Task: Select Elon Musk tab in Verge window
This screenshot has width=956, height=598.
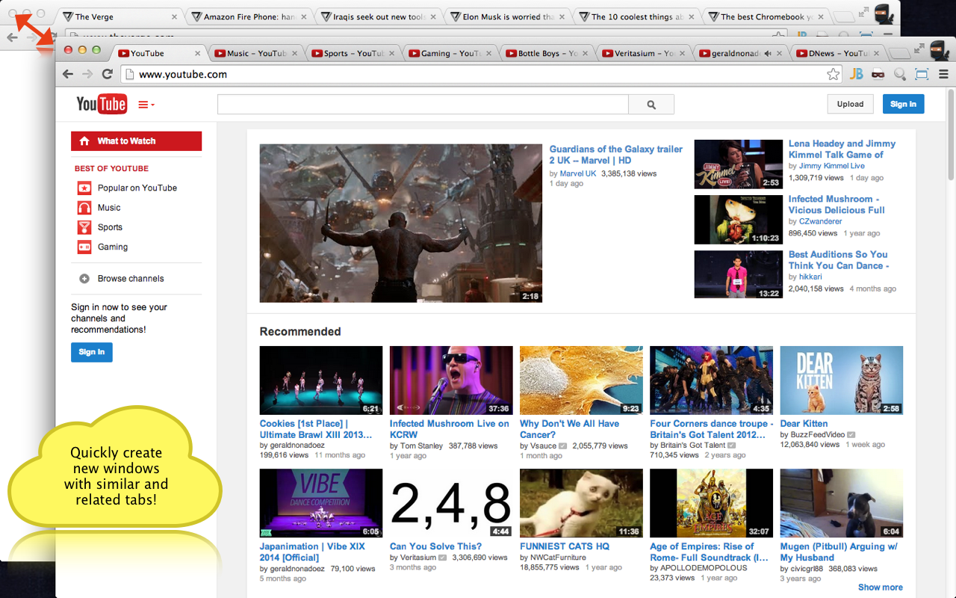Action: click(x=508, y=16)
